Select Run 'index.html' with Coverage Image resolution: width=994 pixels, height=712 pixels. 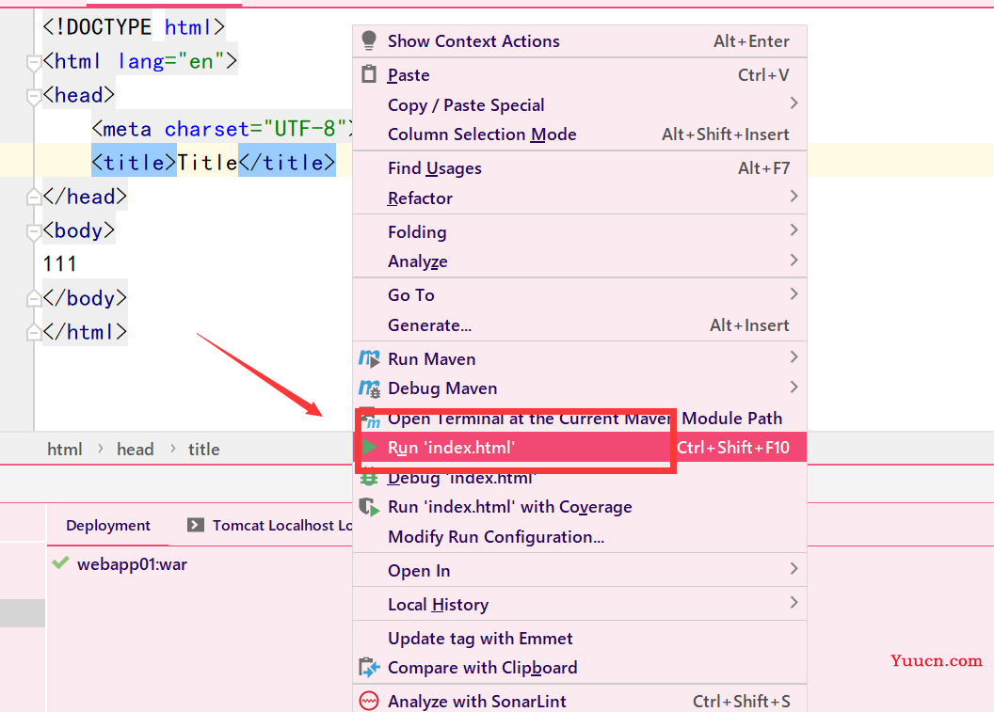[x=580, y=507]
